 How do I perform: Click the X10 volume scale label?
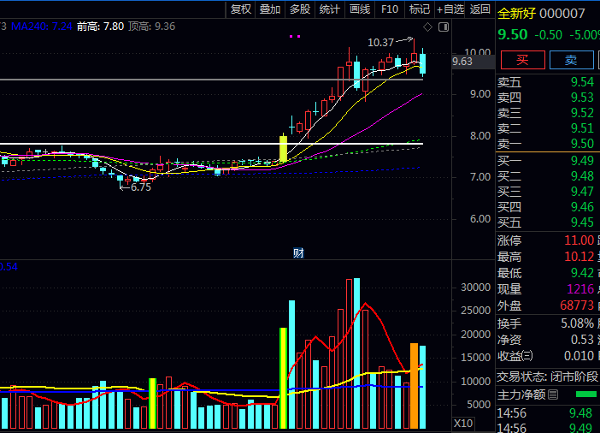tap(462, 424)
